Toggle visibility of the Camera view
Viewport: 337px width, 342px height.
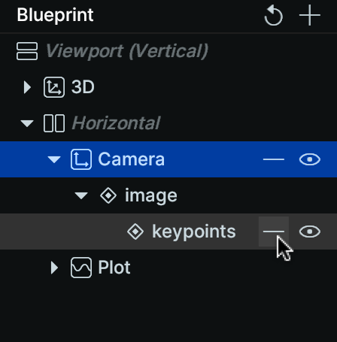310,159
